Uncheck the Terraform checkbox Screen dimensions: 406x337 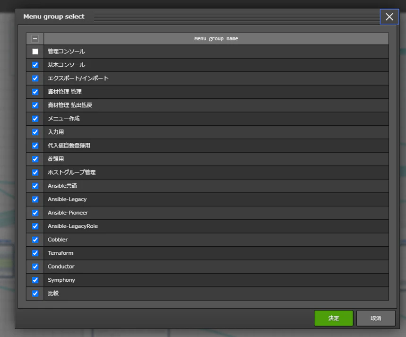click(x=35, y=253)
